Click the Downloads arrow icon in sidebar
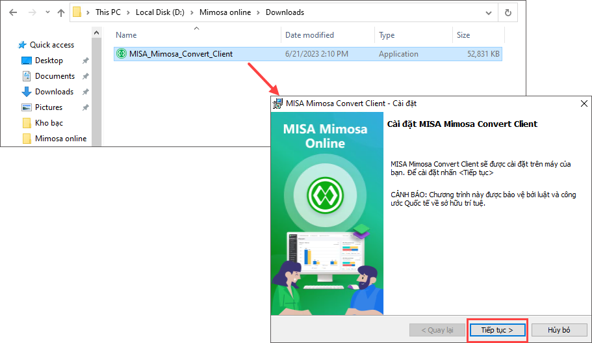The width and height of the screenshot is (592, 343). 27,92
